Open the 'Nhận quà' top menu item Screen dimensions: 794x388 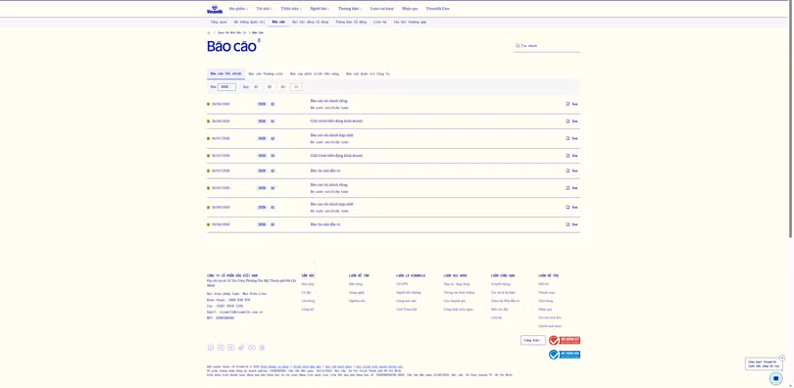click(x=410, y=9)
